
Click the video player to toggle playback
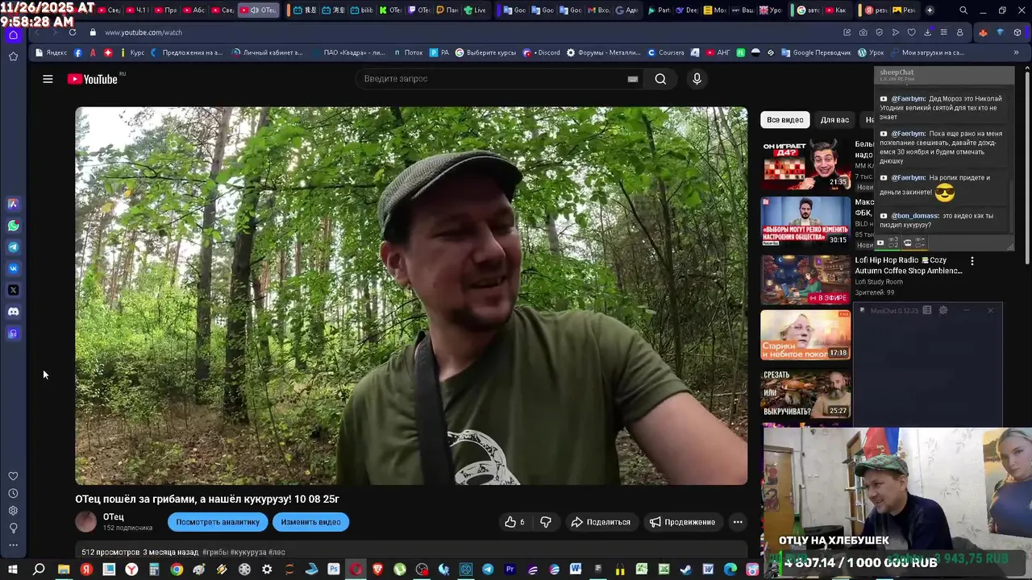pyautogui.click(x=411, y=296)
